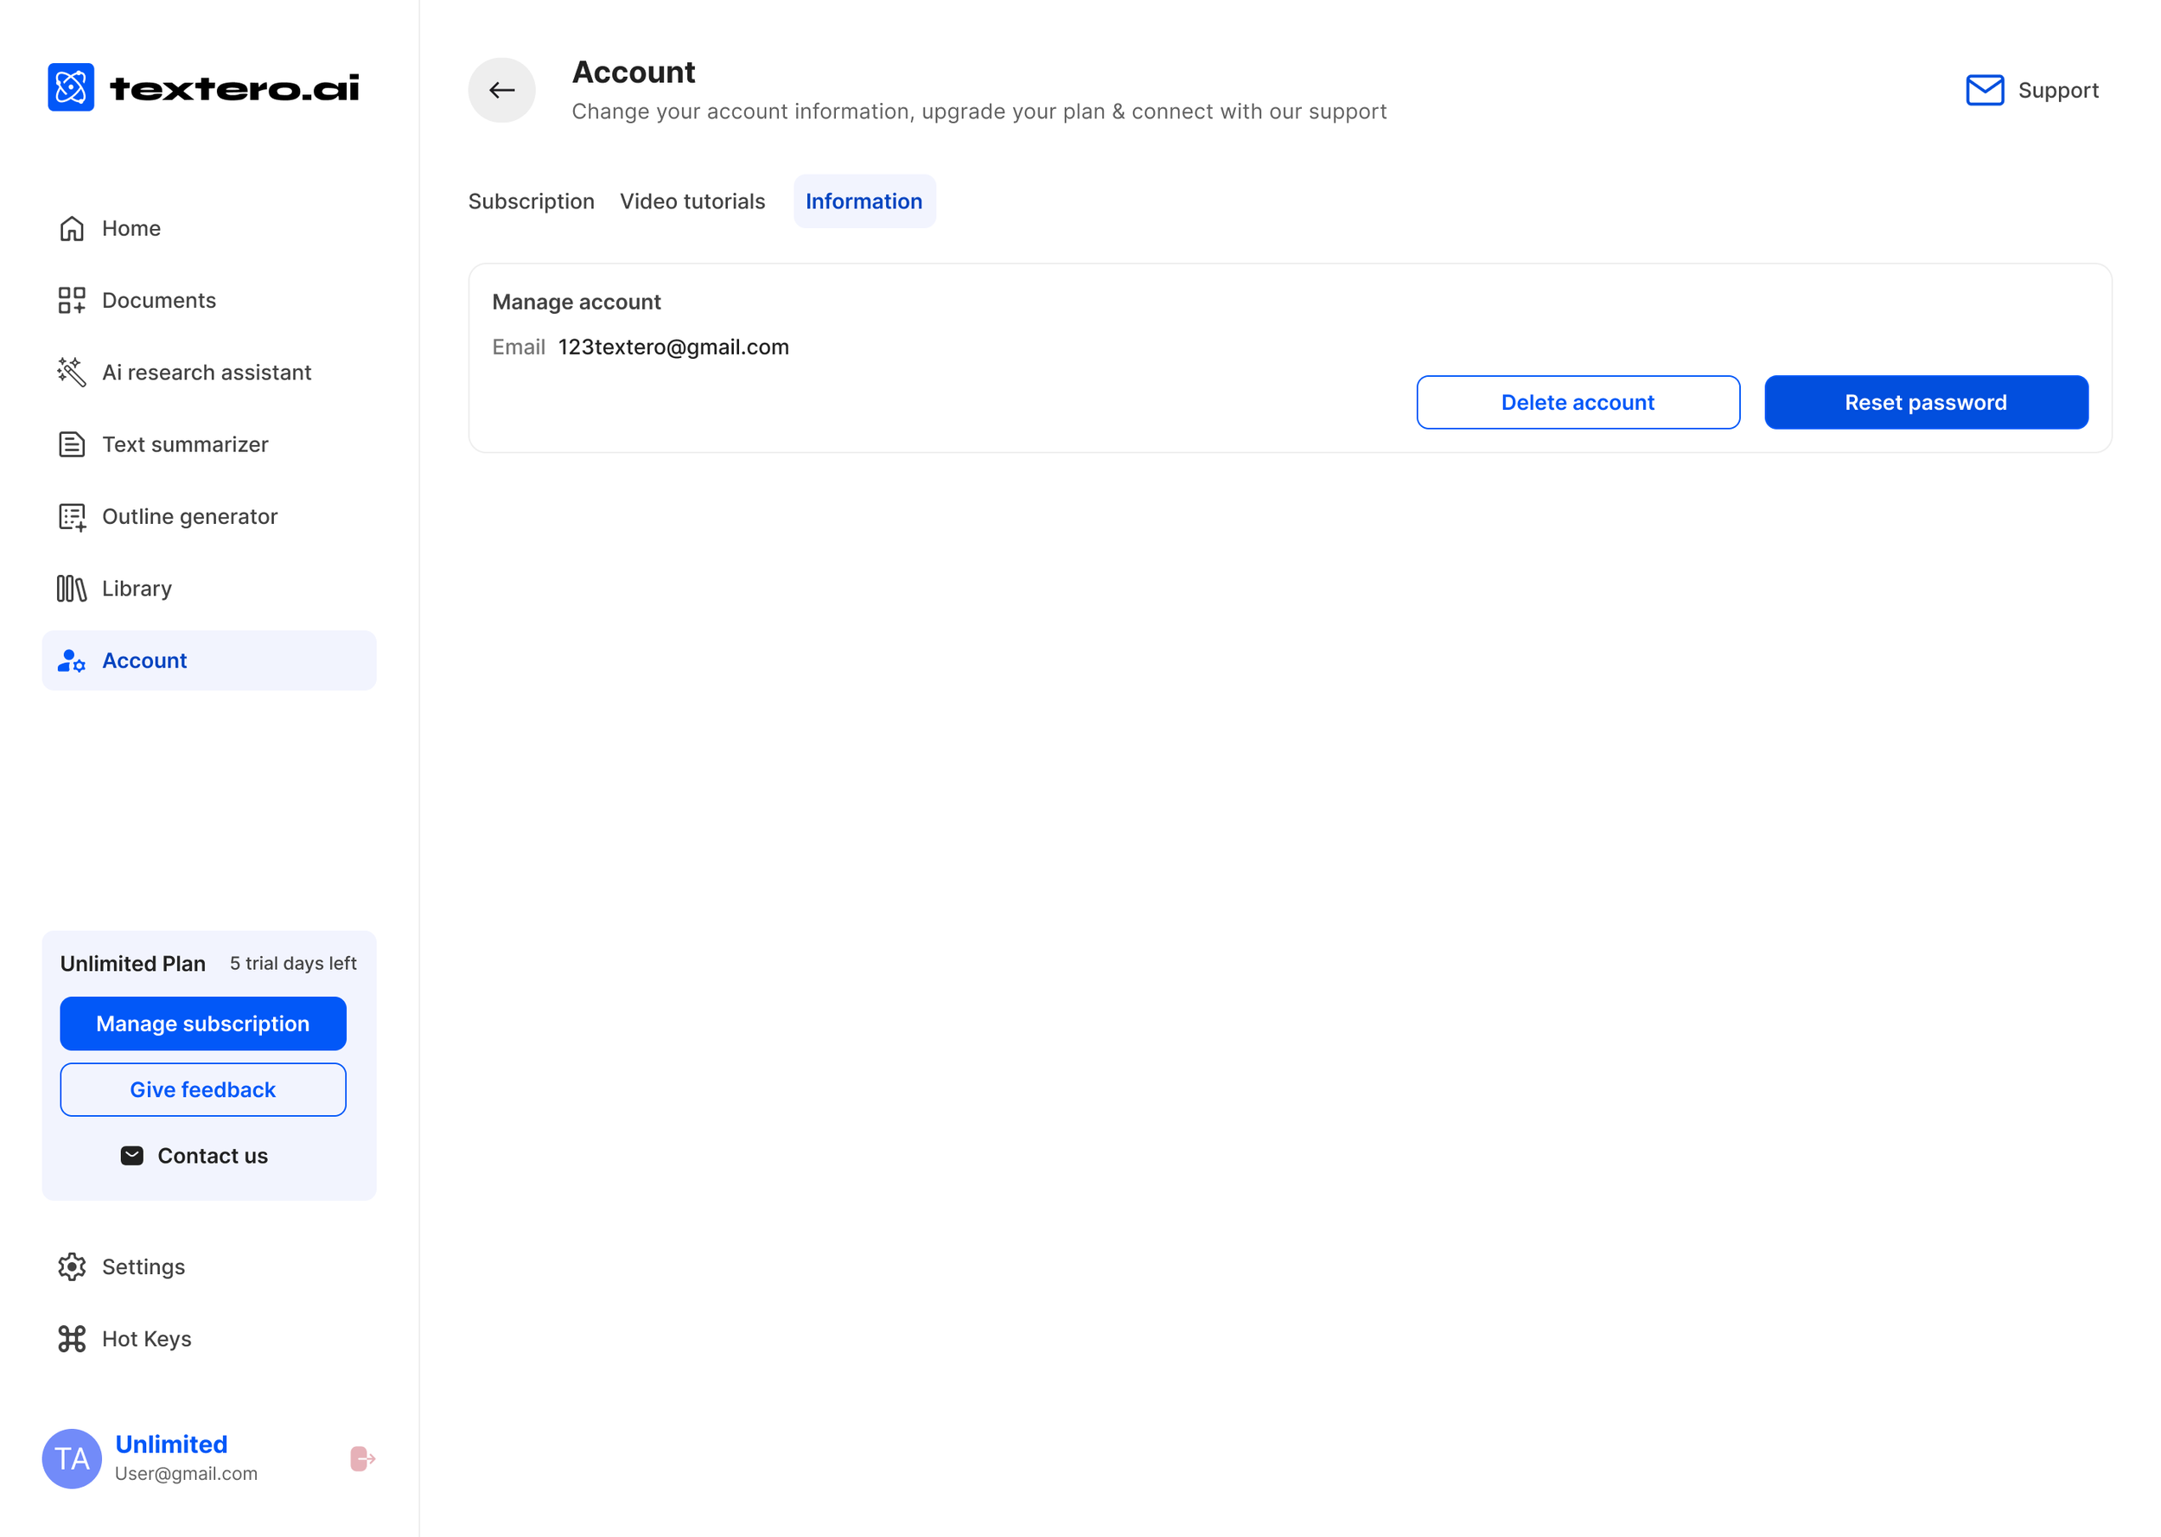Switch to the Subscription tab
This screenshot has width=2161, height=1537.
531,201
